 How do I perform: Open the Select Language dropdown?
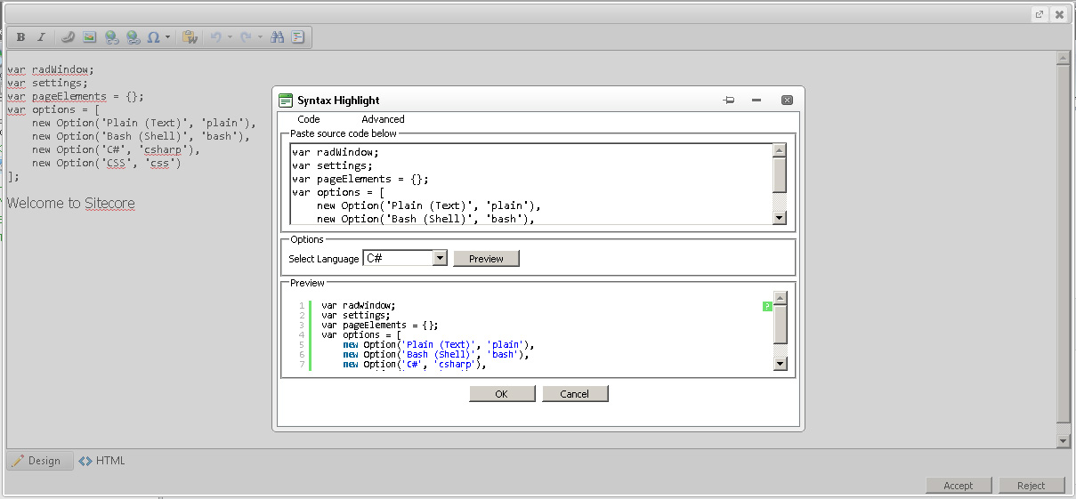(x=439, y=259)
